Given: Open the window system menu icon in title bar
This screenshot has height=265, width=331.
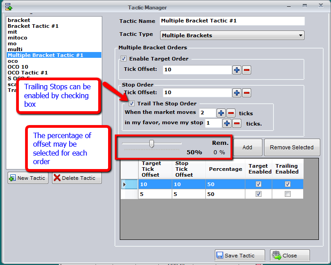Looking at the screenshot, I should pyautogui.click(x=9, y=7).
